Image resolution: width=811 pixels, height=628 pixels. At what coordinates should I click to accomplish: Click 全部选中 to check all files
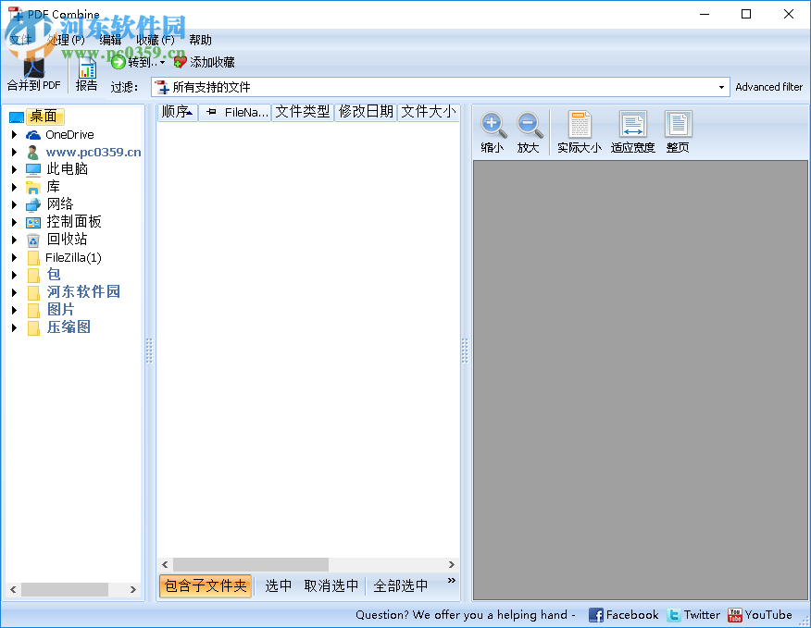[x=402, y=585]
